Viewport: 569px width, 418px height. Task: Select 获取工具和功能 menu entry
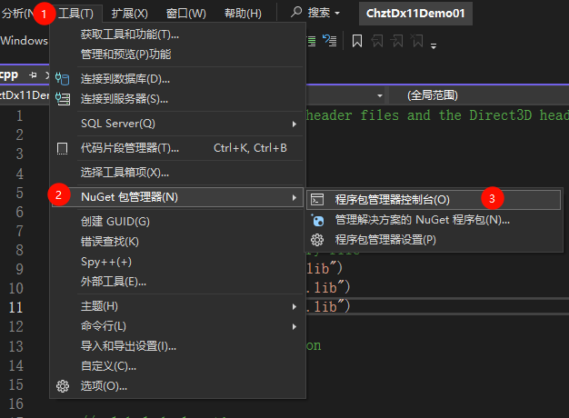(130, 35)
